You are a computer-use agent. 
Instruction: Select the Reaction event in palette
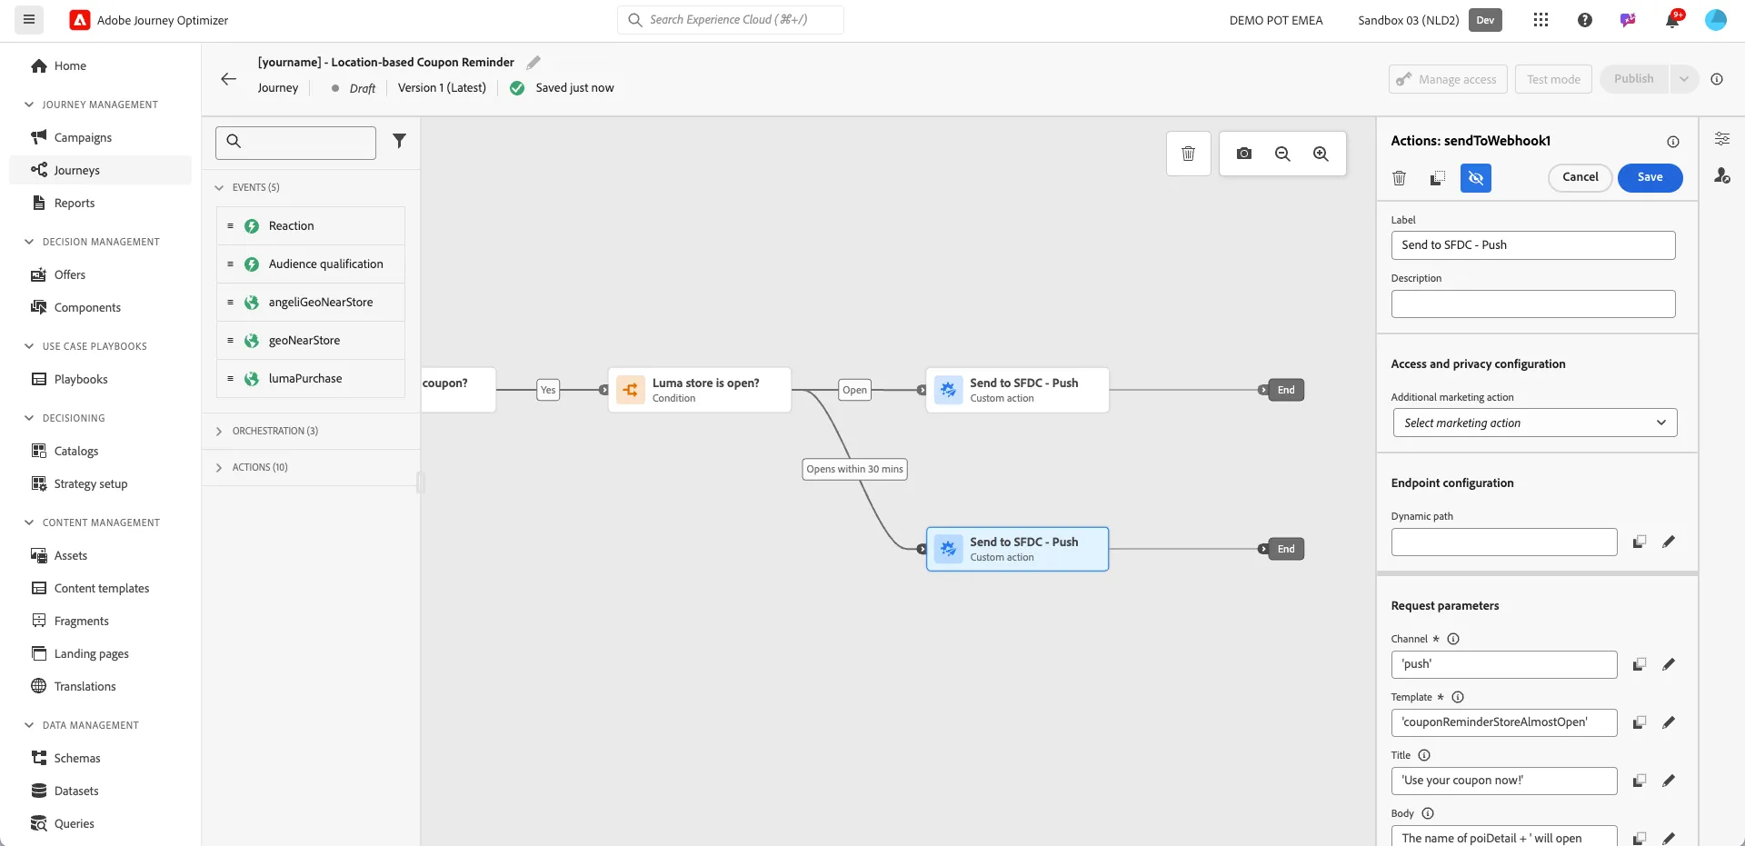tap(311, 226)
